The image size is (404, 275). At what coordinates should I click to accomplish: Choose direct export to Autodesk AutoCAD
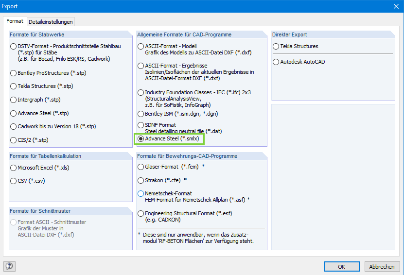tap(276, 62)
